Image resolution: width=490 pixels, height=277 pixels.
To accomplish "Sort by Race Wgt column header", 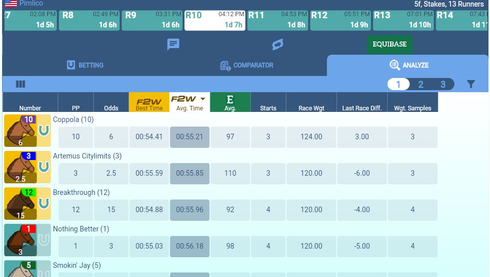I will tap(311, 102).
